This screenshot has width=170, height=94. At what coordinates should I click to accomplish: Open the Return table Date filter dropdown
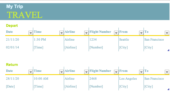(x=31, y=72)
